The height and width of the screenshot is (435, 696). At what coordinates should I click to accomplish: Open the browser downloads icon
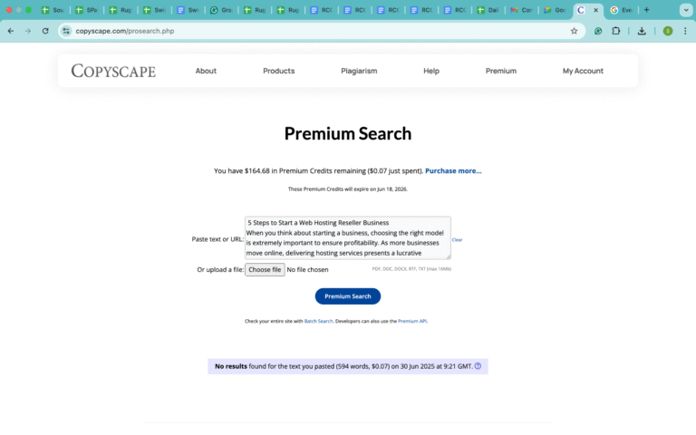642,31
